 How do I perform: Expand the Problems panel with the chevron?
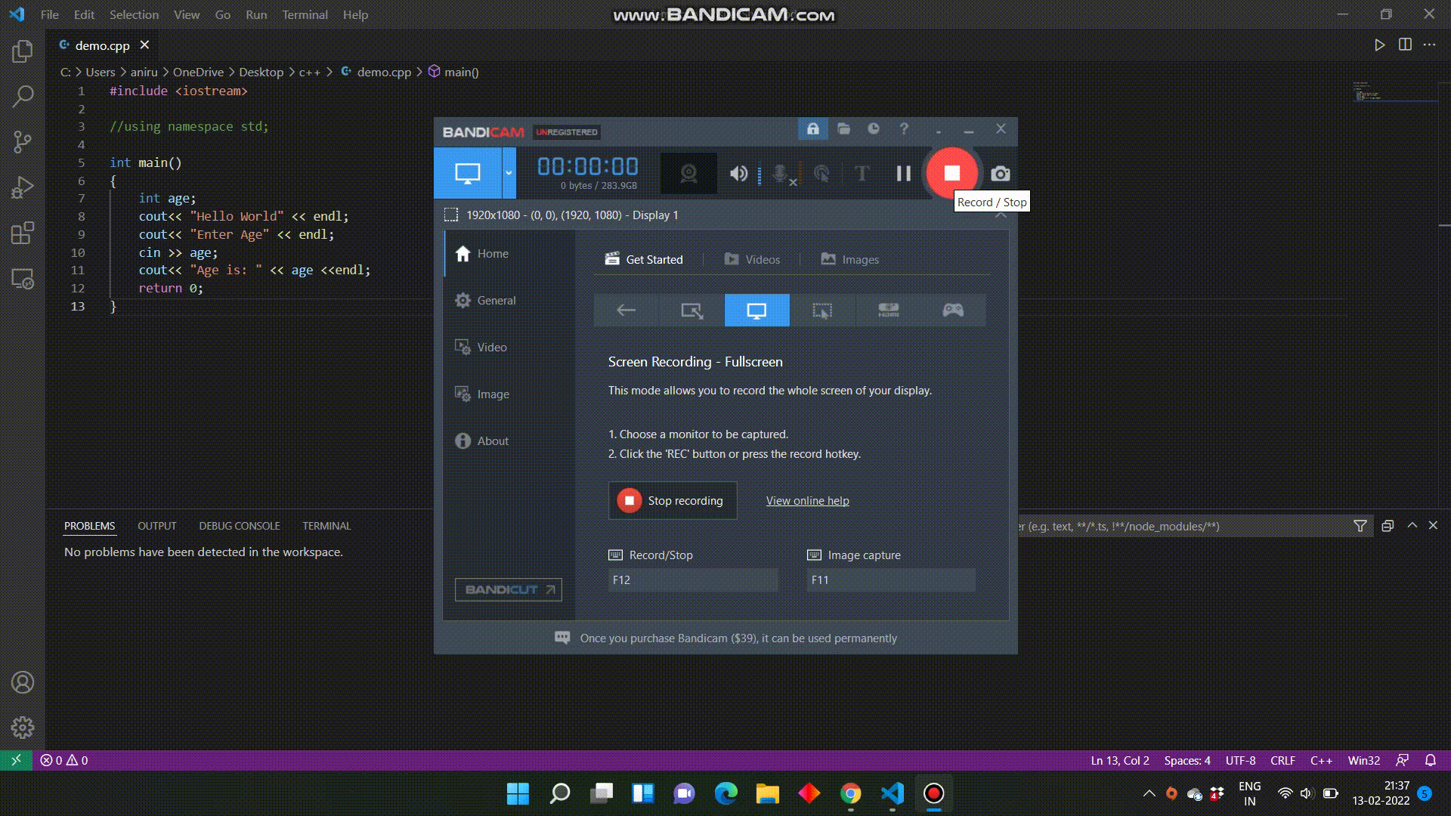coord(1411,525)
